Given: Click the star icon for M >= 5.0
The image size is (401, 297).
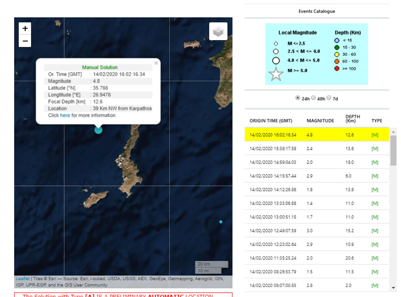Looking at the screenshot, I should (x=276, y=74).
